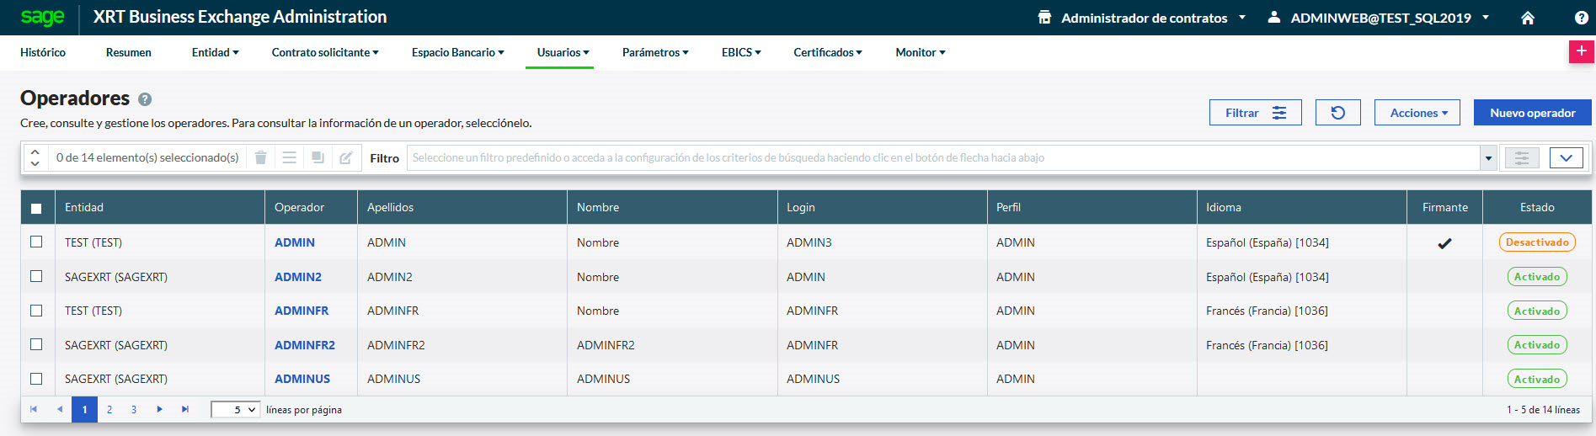The width and height of the screenshot is (1596, 436).
Task: Check the ADMIN2 row checkbox
Action: tap(36, 276)
